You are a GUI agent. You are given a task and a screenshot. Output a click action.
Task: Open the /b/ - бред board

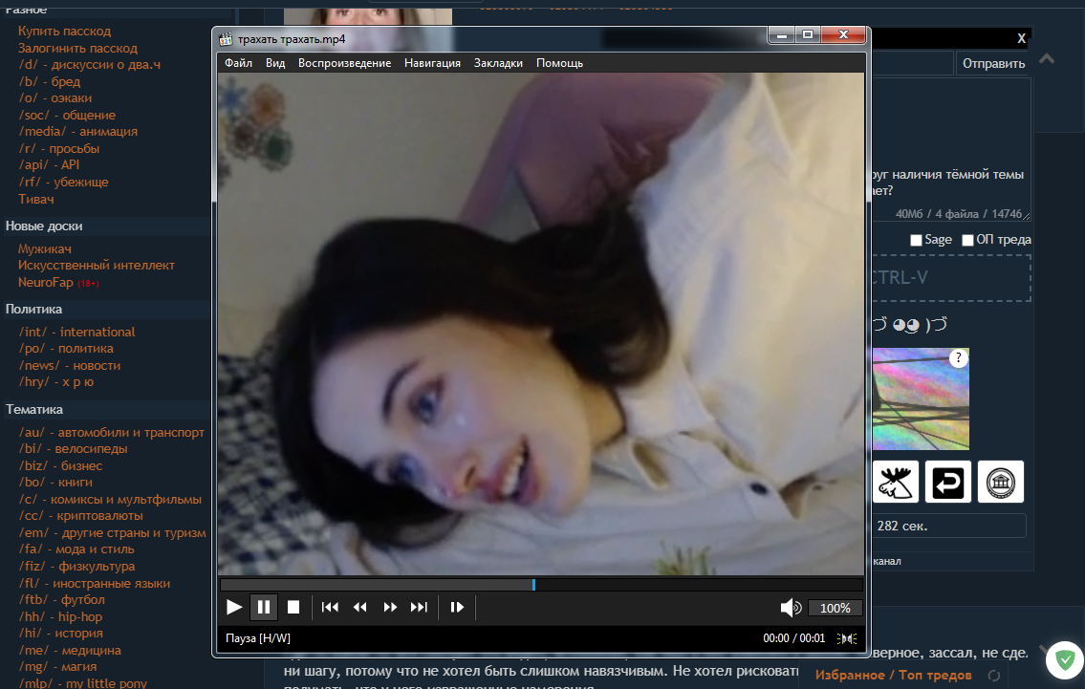tap(49, 81)
